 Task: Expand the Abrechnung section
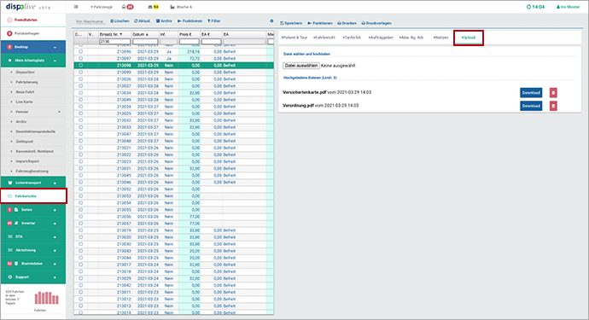[x=55, y=250]
